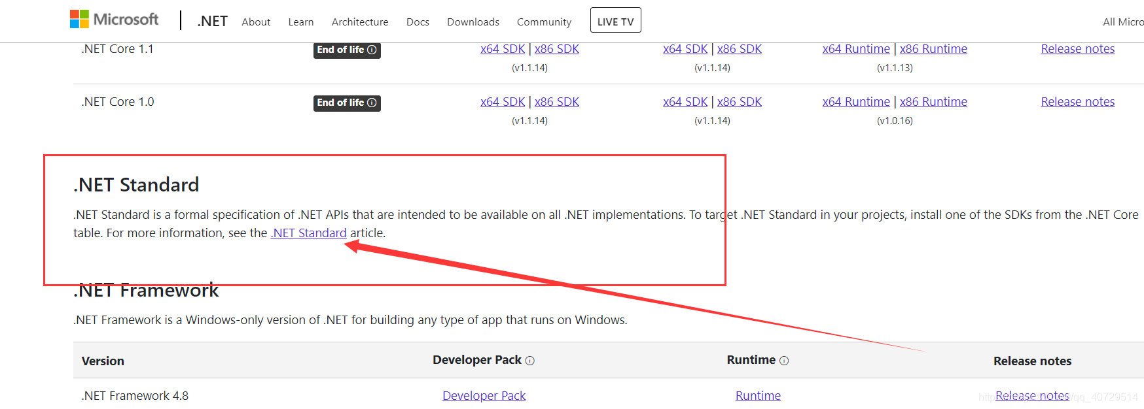Open the Architecture menu item
This screenshot has width=1144, height=409.
[x=360, y=22]
